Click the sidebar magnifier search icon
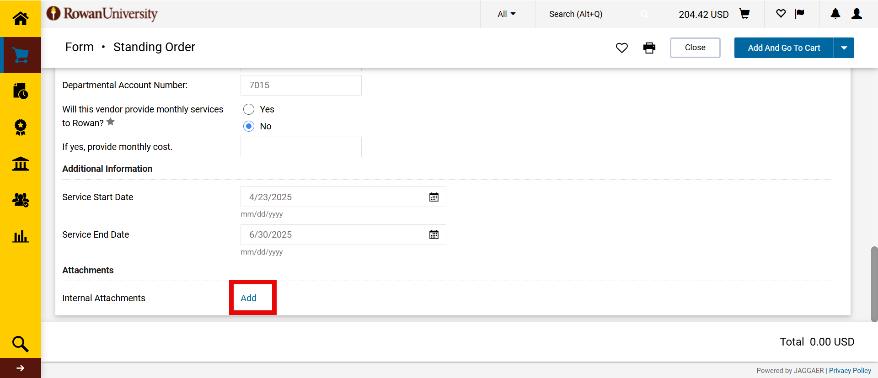The width and height of the screenshot is (878, 378). (x=20, y=344)
